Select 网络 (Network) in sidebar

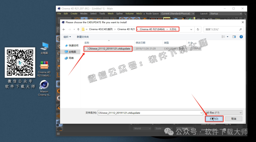69,58
